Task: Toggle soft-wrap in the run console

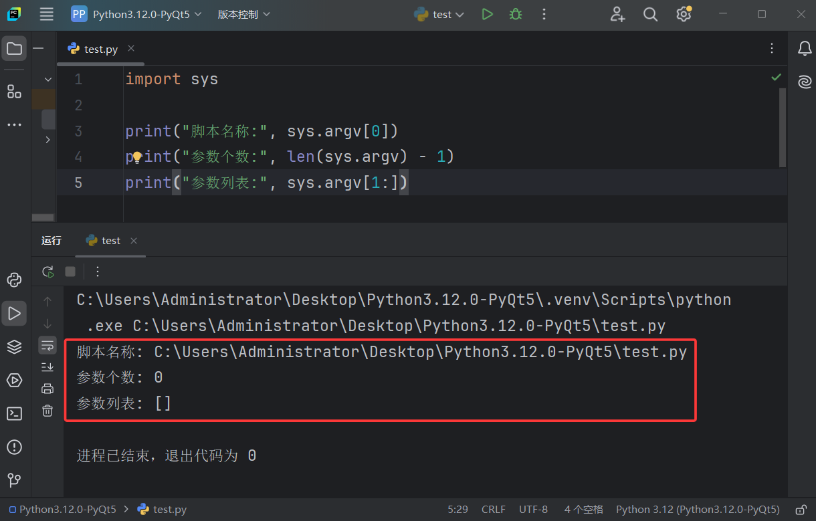Action: click(47, 345)
